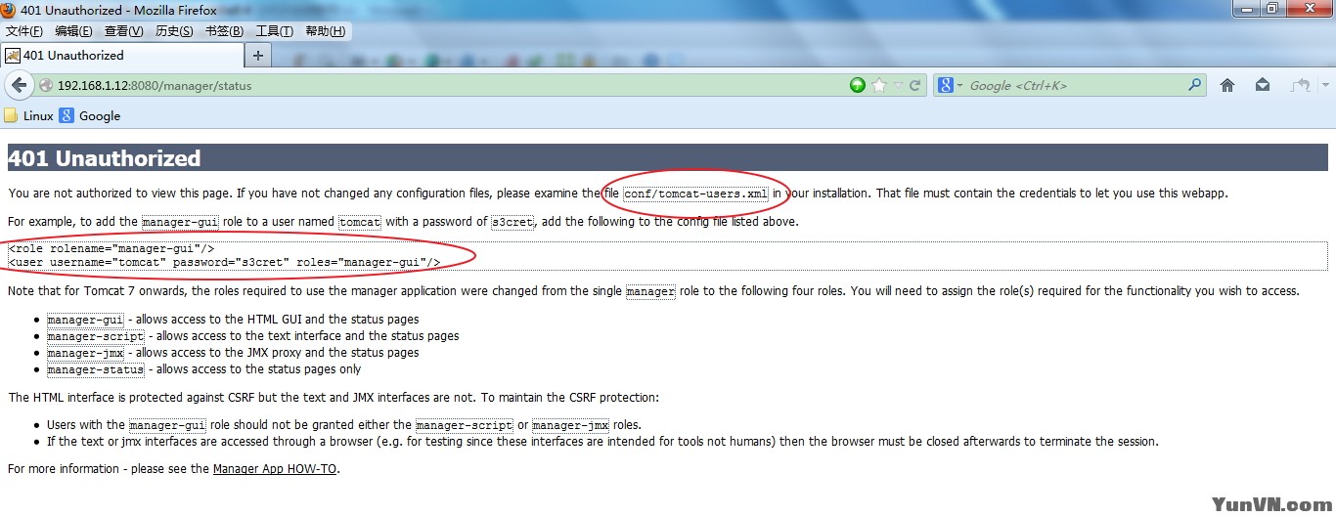The height and width of the screenshot is (517, 1336).
Task: Open a new tab with plus button
Action: (258, 55)
